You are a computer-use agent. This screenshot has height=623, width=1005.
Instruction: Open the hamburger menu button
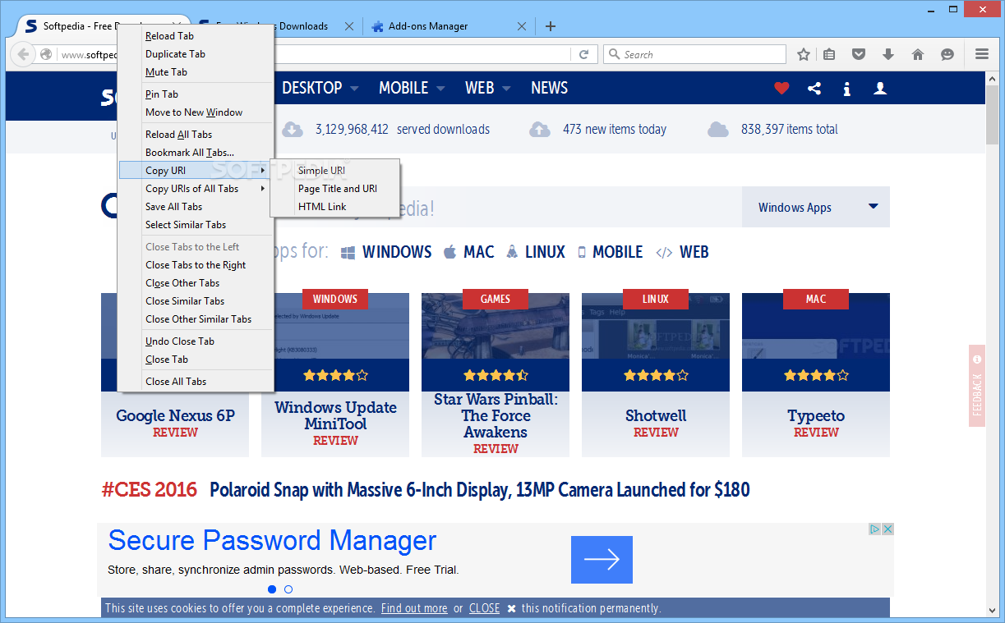[982, 54]
